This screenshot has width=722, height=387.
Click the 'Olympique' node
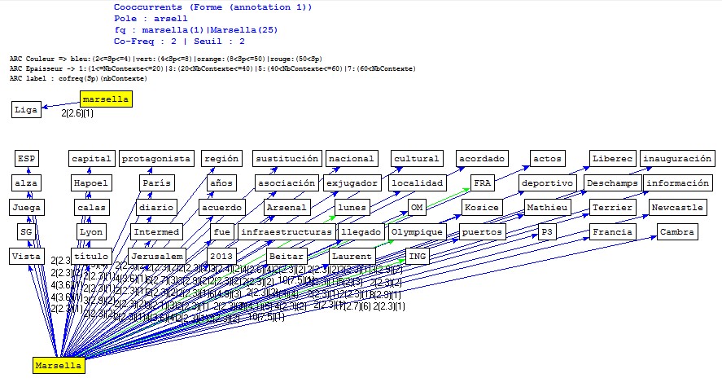417,231
